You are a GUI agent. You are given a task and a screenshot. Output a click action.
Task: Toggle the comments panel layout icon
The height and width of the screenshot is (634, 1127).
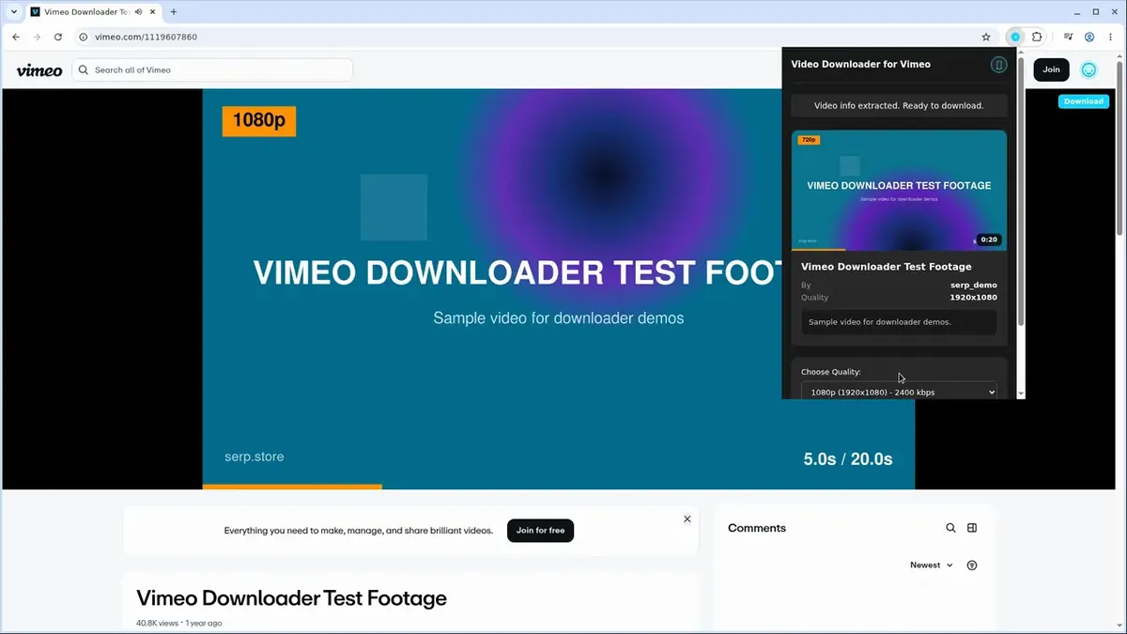tap(972, 528)
